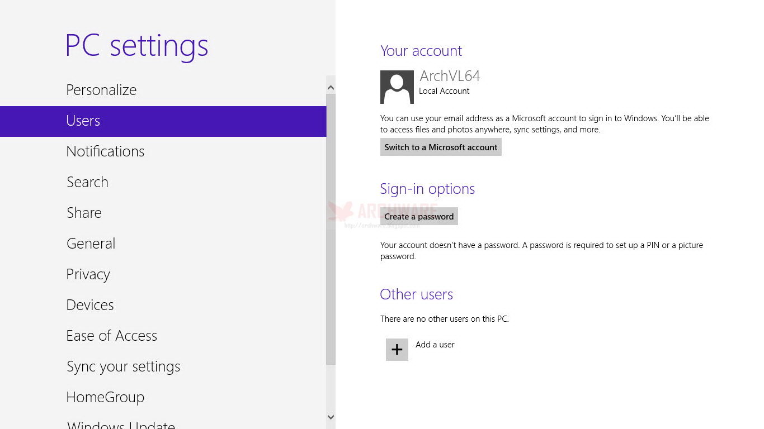This screenshot has height=429, width=764.
Task: Click the plus icon to add a user
Action: click(x=397, y=350)
